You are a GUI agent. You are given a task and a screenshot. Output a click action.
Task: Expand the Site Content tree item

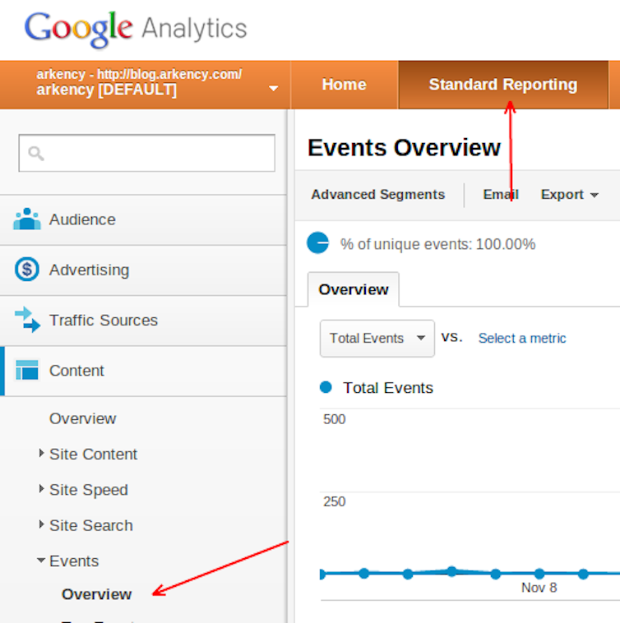[x=42, y=454]
